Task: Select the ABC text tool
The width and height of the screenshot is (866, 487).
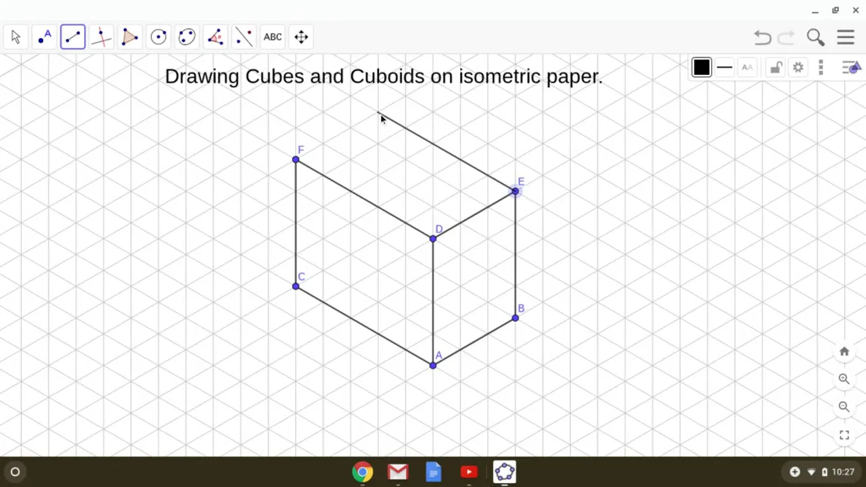Action: pyautogui.click(x=273, y=37)
